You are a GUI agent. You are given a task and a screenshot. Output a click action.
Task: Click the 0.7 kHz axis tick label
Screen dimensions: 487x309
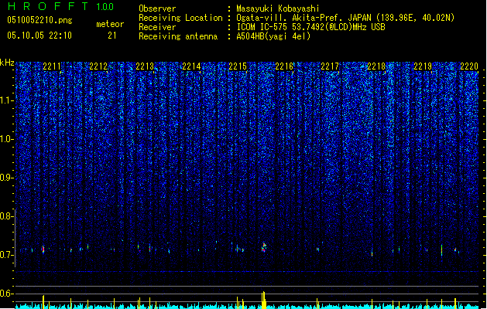click(7, 255)
